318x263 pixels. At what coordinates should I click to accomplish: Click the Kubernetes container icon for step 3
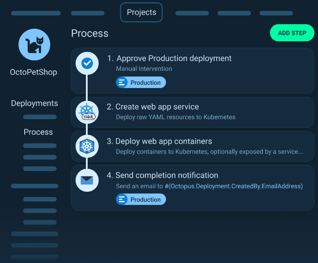click(87, 146)
